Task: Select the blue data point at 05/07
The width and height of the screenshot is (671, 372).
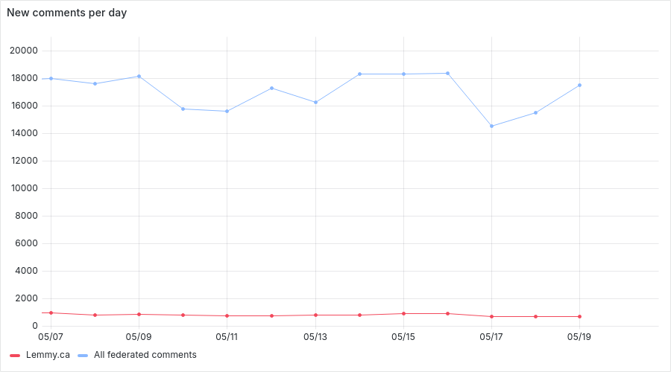Action: click(x=51, y=79)
